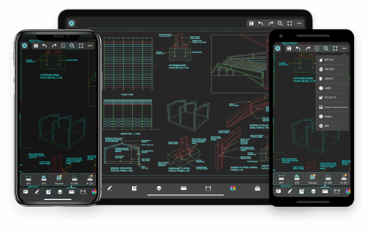Tap the scan view icon on iPhone

point(63,45)
